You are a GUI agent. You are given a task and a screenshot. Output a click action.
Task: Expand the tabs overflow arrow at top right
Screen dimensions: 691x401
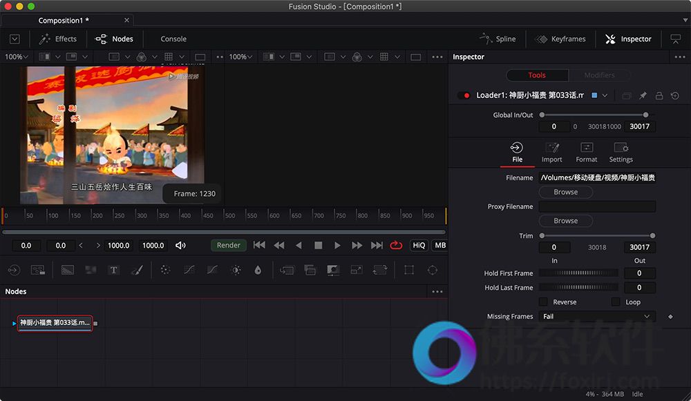(x=685, y=20)
